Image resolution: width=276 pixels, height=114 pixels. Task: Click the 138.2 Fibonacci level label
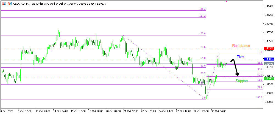click(x=202, y=9)
